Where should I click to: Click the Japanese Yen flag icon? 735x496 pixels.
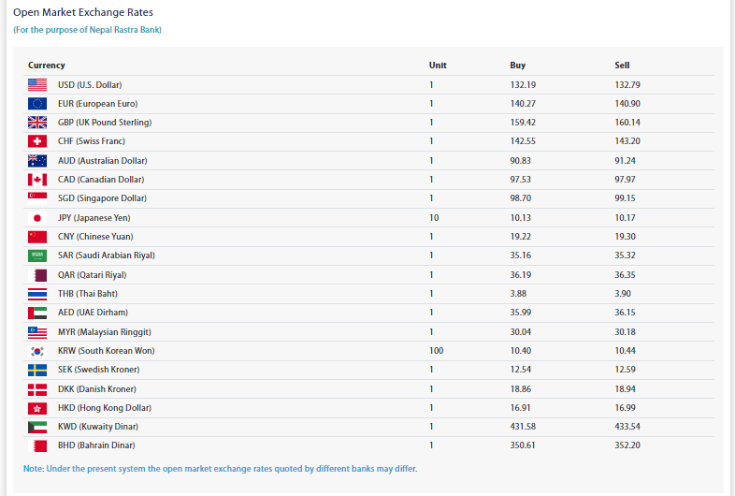point(37,217)
